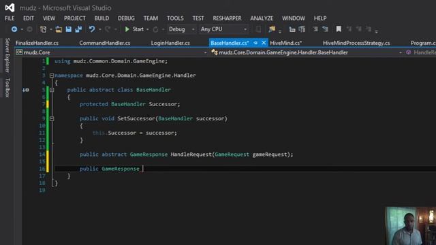Screen dimensions: 436x245
Task: Click the Find in Files icon
Action: (272, 29)
